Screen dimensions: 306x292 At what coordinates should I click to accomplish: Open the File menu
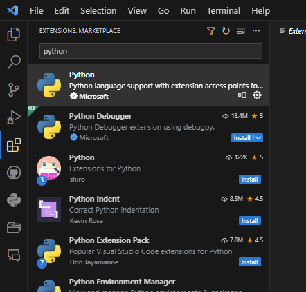tap(37, 10)
